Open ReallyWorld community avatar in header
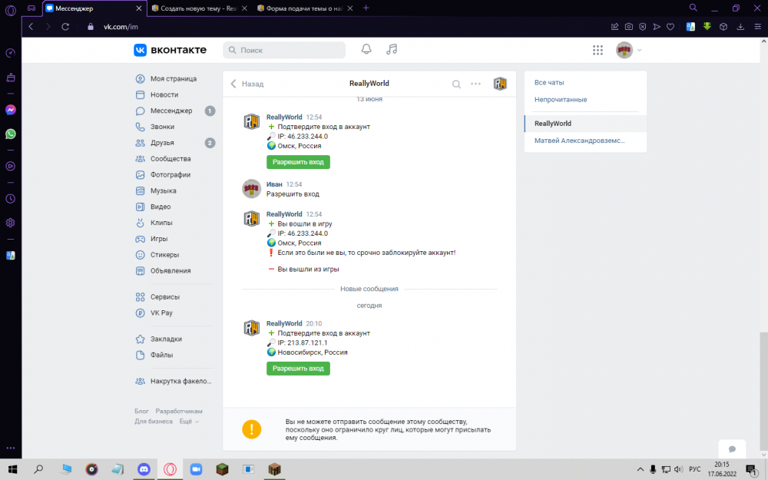768x480 pixels. (x=500, y=84)
